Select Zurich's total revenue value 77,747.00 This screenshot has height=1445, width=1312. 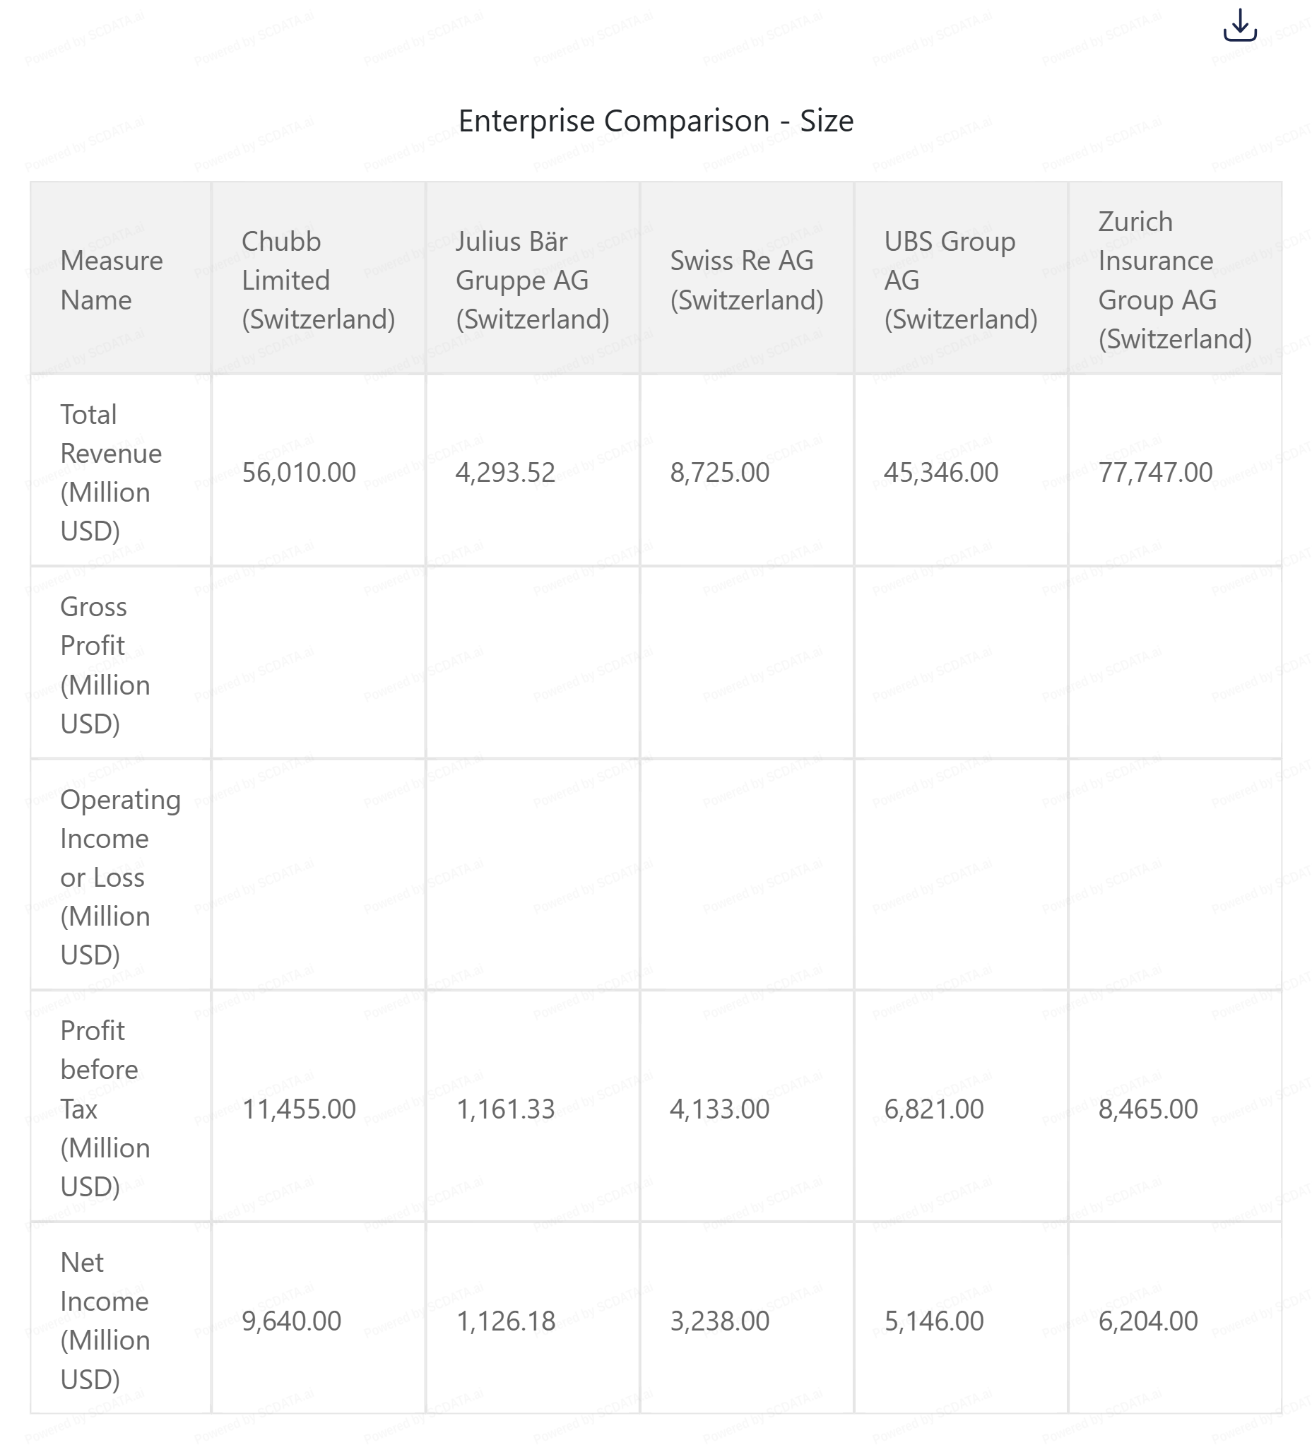(1155, 472)
